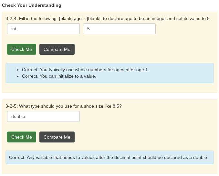Click the second "[blank]" in the question prompt
This screenshot has height=176, width=219.
pyautogui.click(x=94, y=18)
